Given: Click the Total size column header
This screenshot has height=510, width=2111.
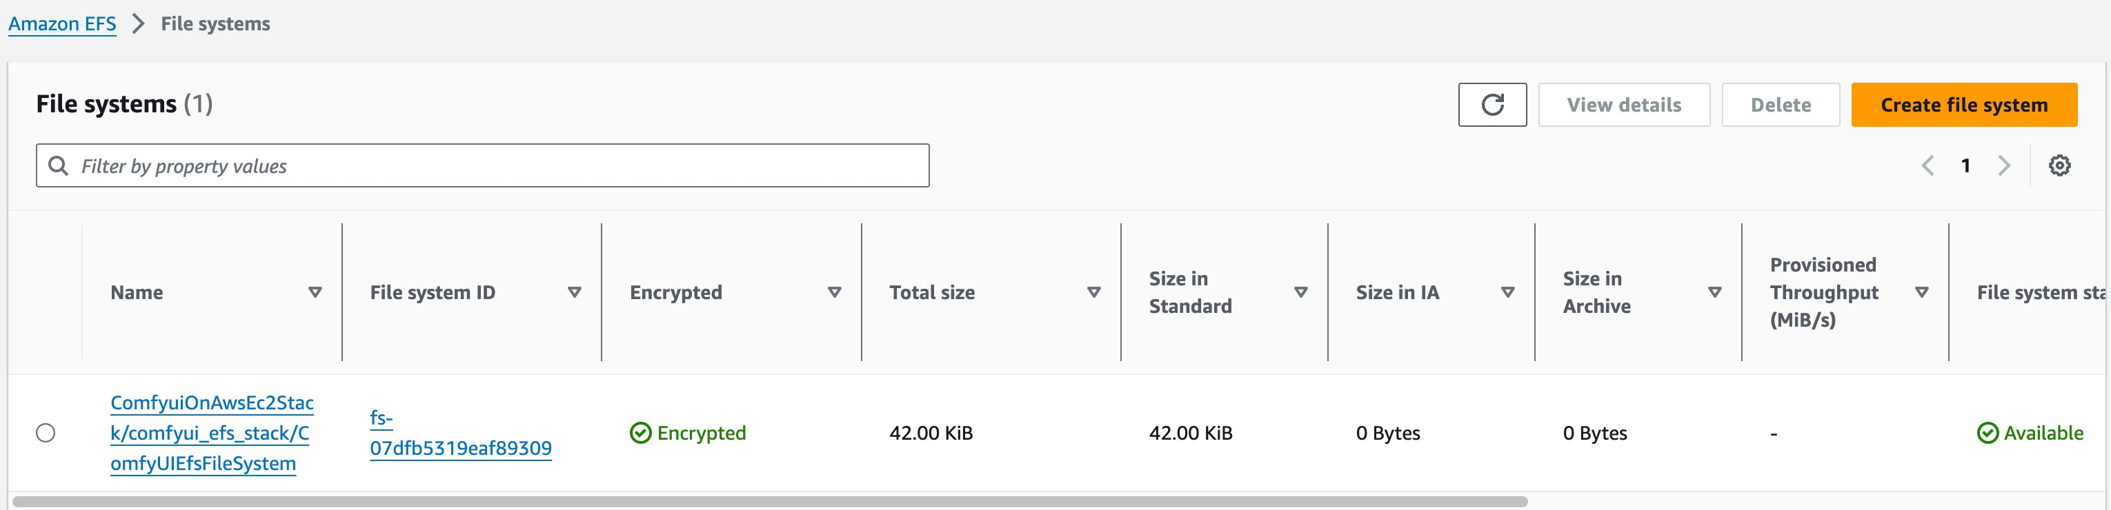Looking at the screenshot, I should (x=932, y=292).
